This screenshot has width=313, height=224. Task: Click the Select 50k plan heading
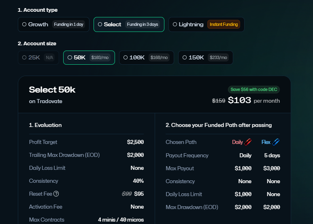click(52, 90)
